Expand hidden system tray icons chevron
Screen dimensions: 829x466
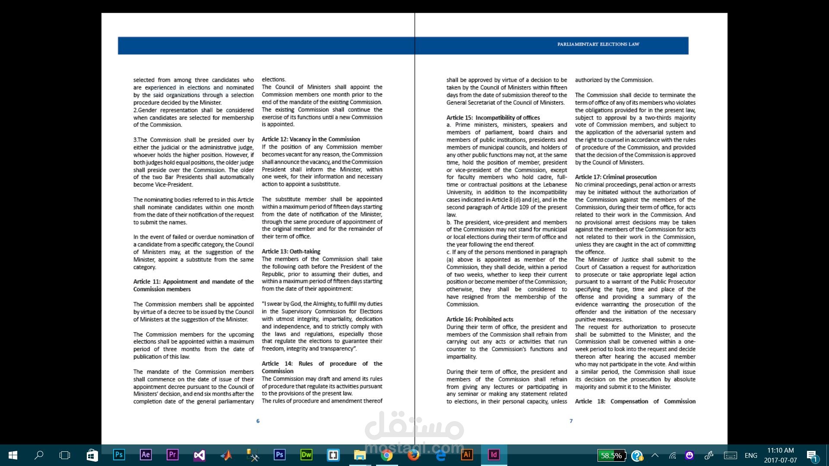(655, 455)
